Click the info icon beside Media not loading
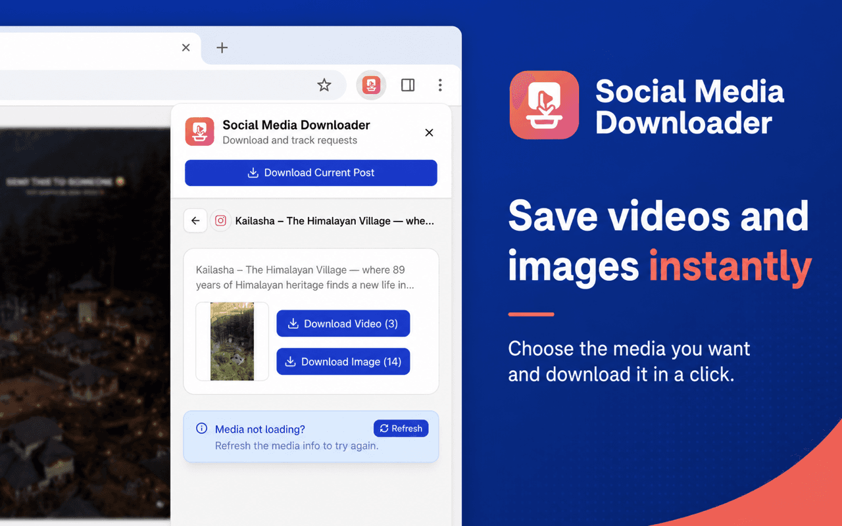The image size is (842, 526). pyautogui.click(x=202, y=429)
